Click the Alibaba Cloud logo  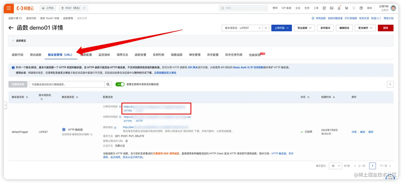tap(25, 8)
